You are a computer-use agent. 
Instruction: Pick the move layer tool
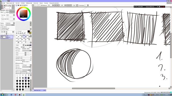(x=17, y=33)
